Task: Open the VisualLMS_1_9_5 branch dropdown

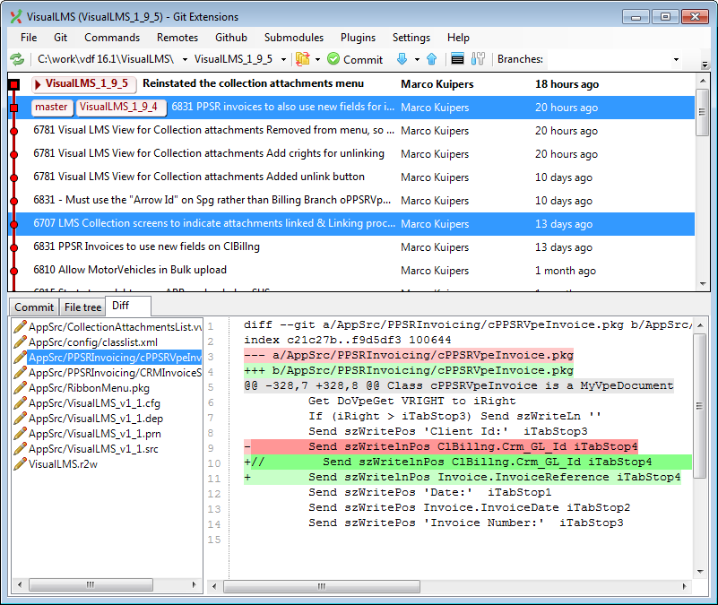Action: [283, 60]
